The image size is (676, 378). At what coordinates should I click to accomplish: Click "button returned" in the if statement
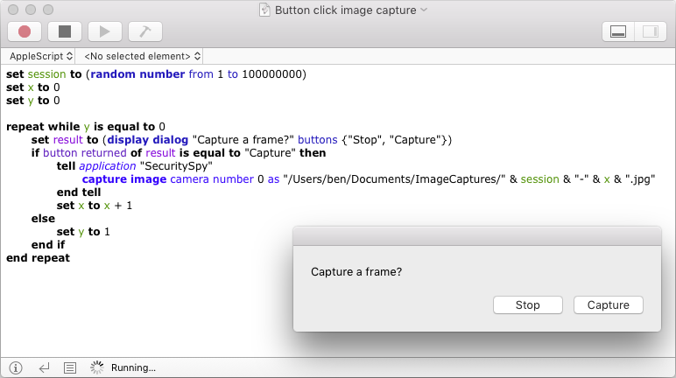click(84, 153)
